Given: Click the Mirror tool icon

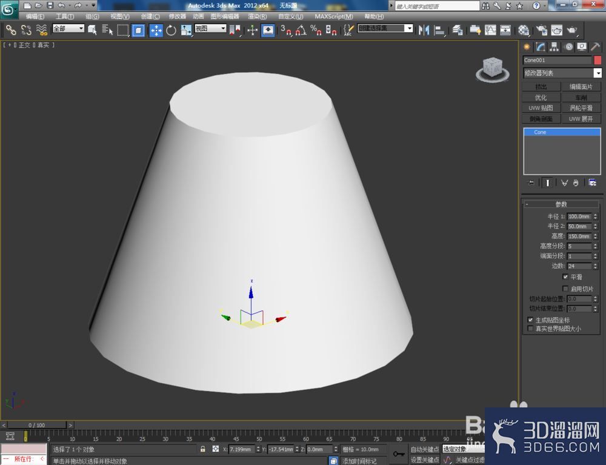Looking at the screenshot, I should (424, 30).
